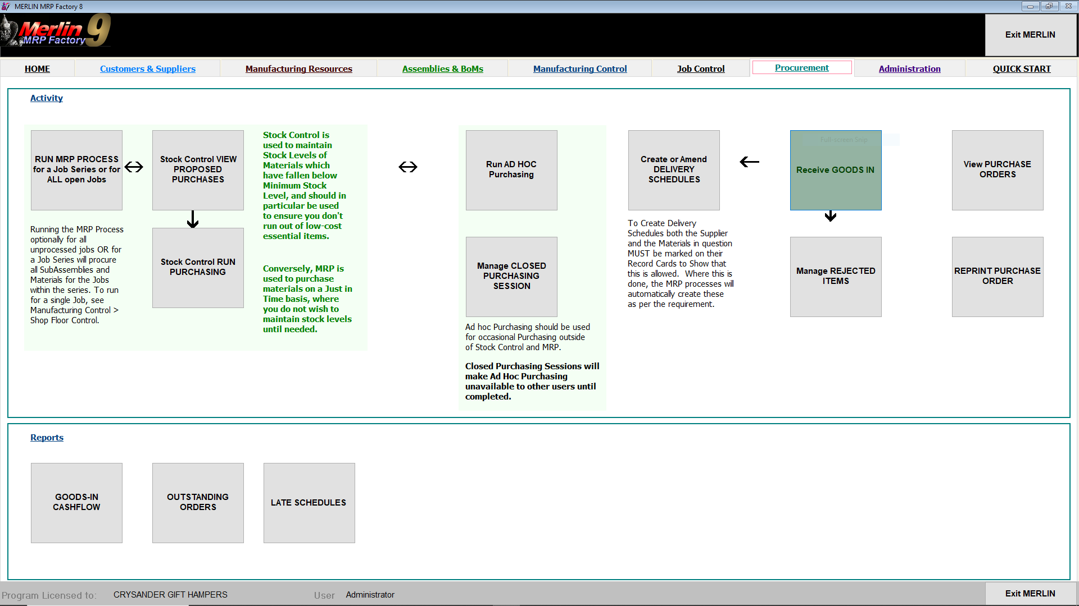Open the OUTSTANDING ORDERS report
The height and width of the screenshot is (606, 1079).
pos(198,502)
